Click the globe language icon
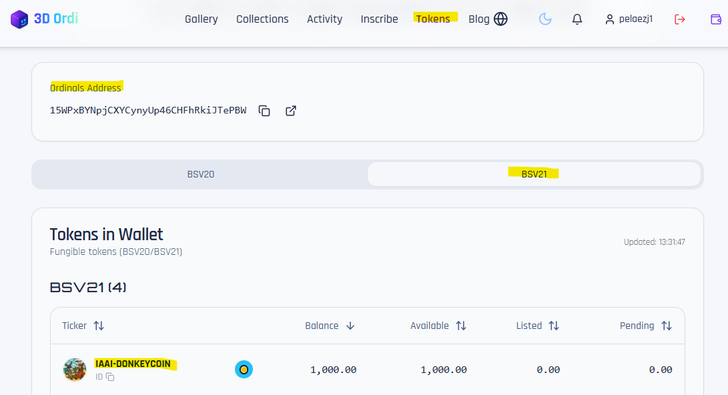The width and height of the screenshot is (728, 395). tap(500, 19)
